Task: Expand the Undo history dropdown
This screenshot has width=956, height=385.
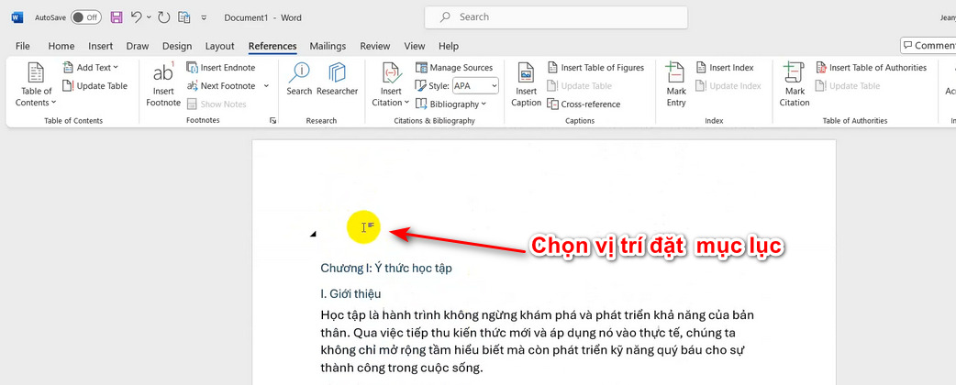Action: (150, 17)
